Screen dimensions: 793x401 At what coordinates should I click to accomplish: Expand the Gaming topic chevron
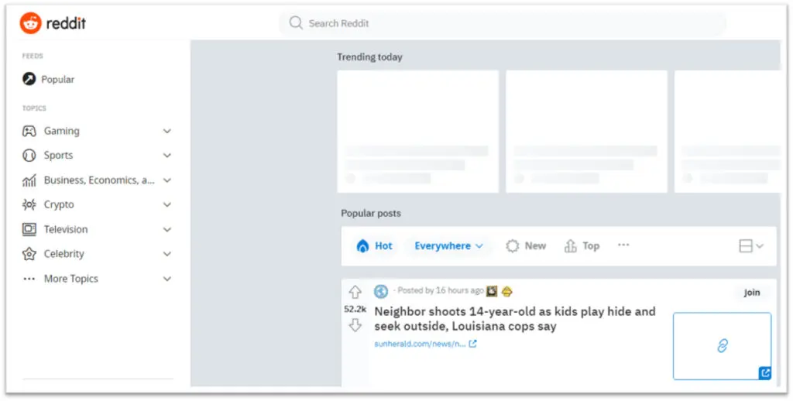click(x=167, y=131)
